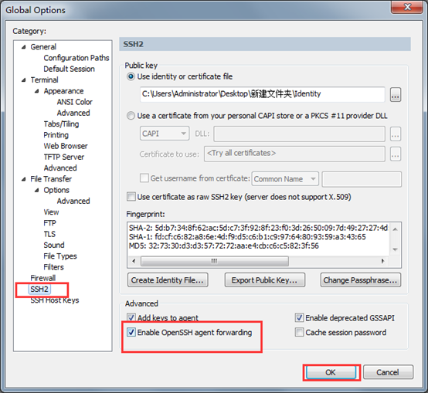Image resolution: width=428 pixels, height=393 pixels.
Task: Select ANSI Color in category tree
Action: [74, 102]
